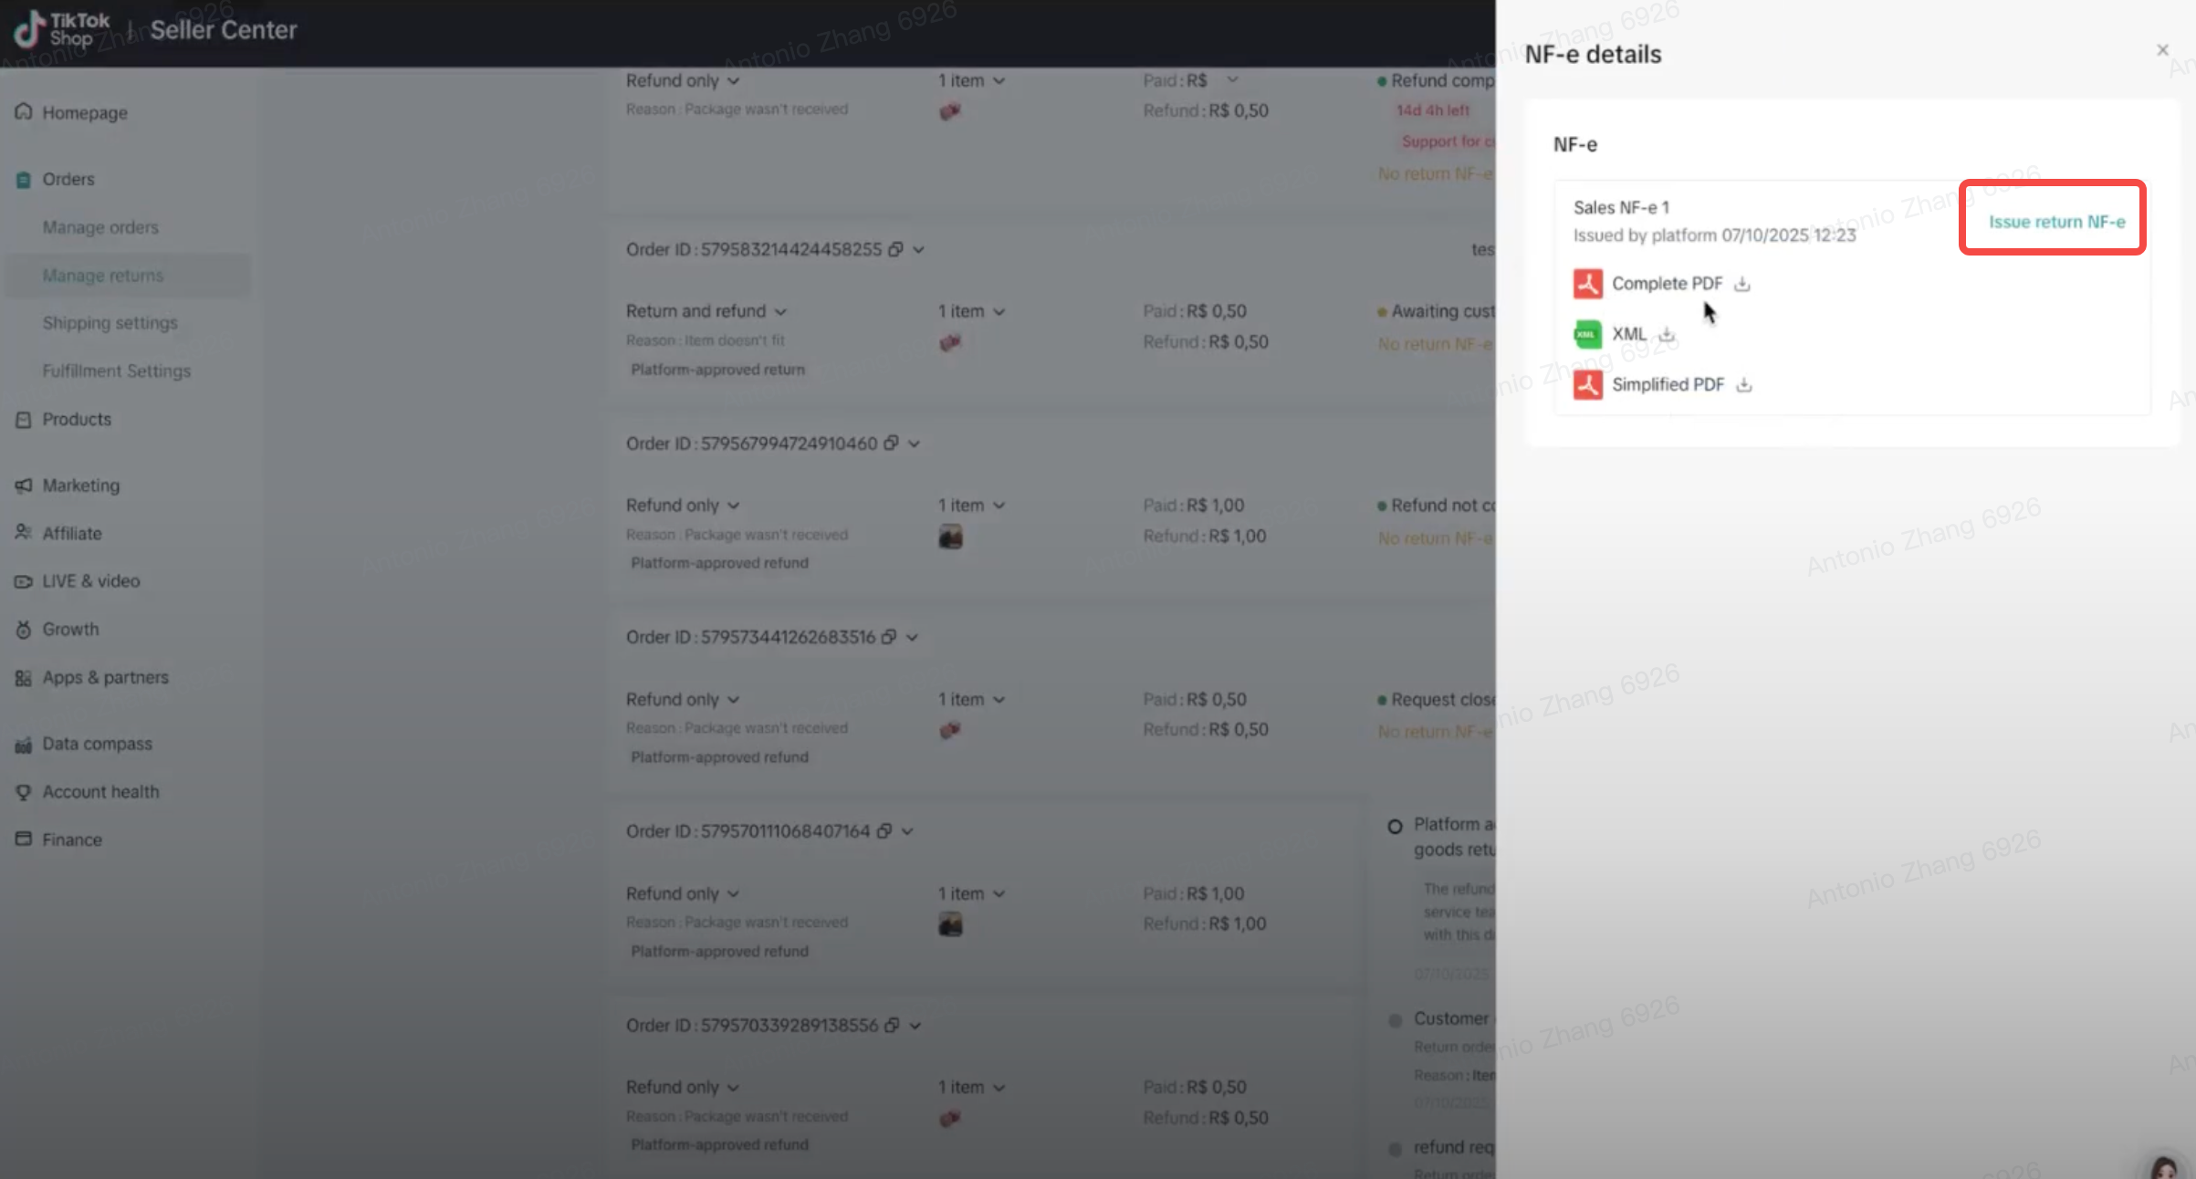The image size is (2196, 1179).
Task: Expand the Return and refund dropdown
Action: click(706, 311)
